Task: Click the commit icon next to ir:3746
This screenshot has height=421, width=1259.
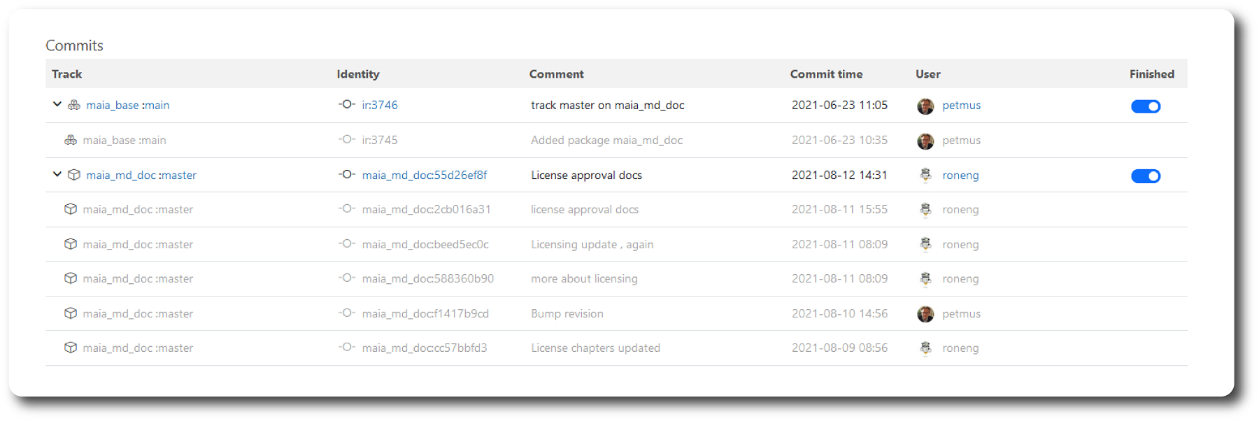Action: (347, 104)
